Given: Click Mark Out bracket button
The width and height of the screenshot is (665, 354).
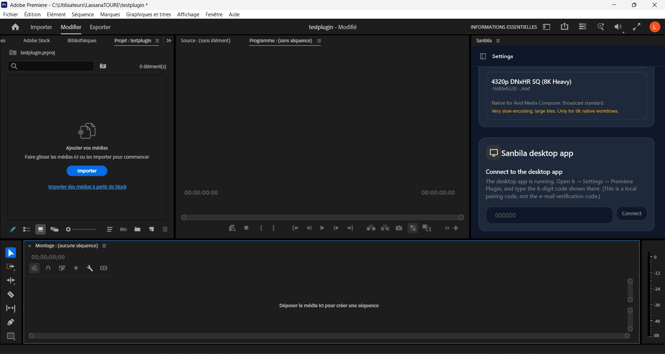Looking at the screenshot, I should pos(274,228).
